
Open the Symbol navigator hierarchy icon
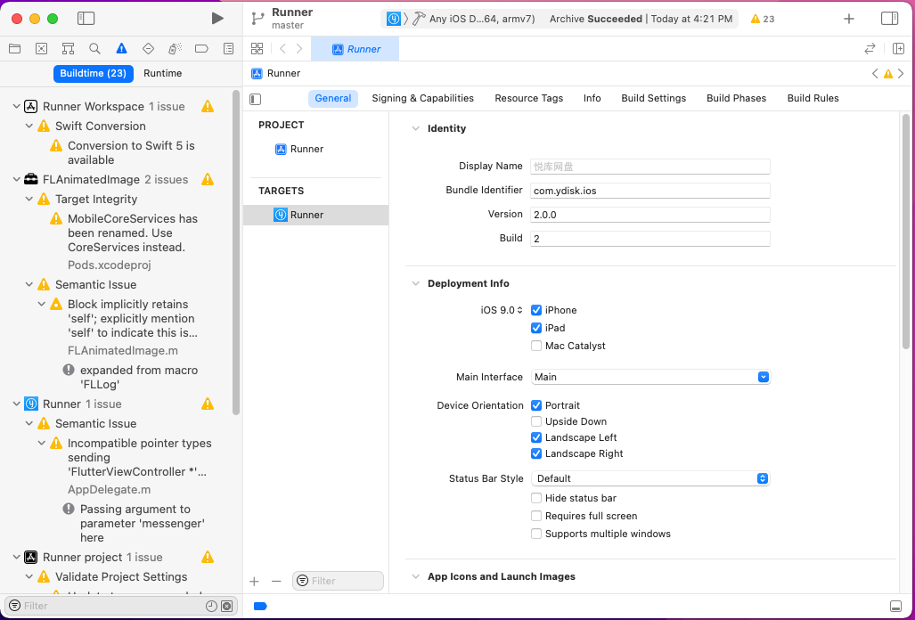[x=68, y=49]
